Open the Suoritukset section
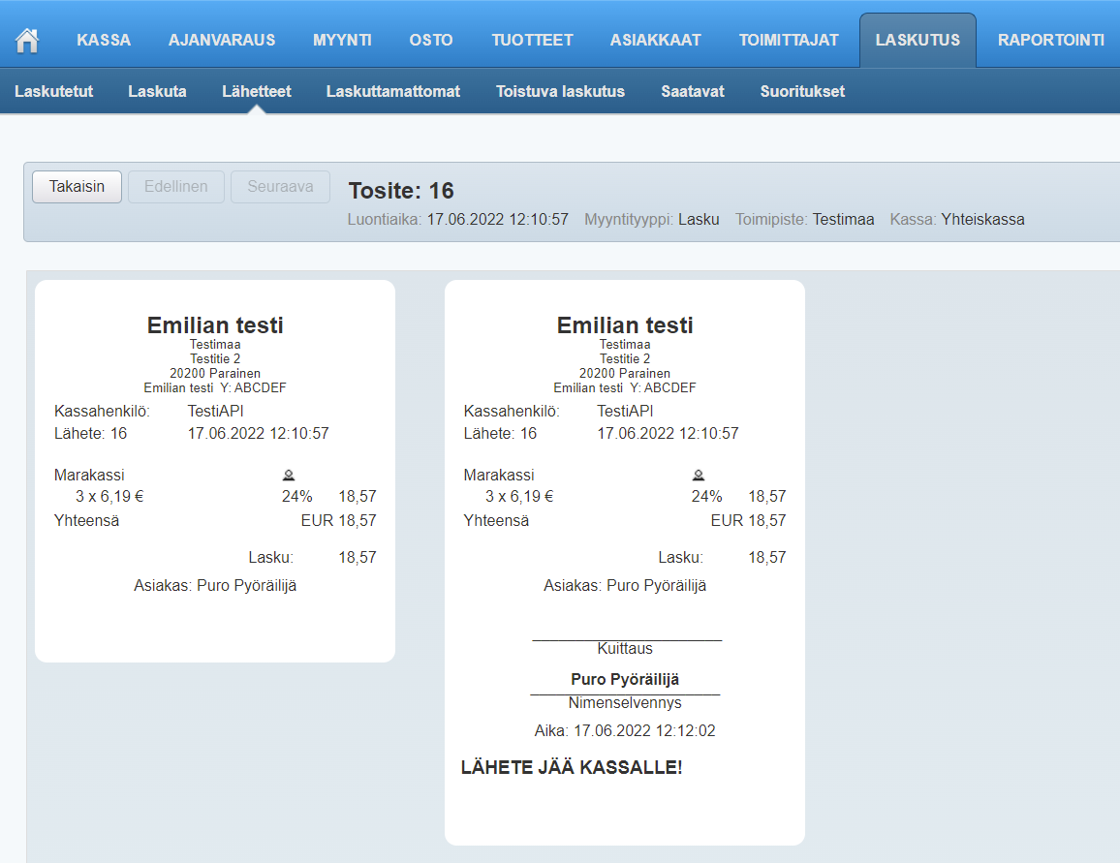This screenshot has width=1120, height=863. click(x=802, y=92)
